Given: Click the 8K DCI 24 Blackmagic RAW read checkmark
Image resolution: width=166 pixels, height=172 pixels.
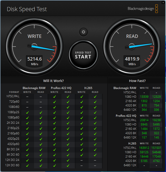Looking at the screenshot, I should point(41,150).
